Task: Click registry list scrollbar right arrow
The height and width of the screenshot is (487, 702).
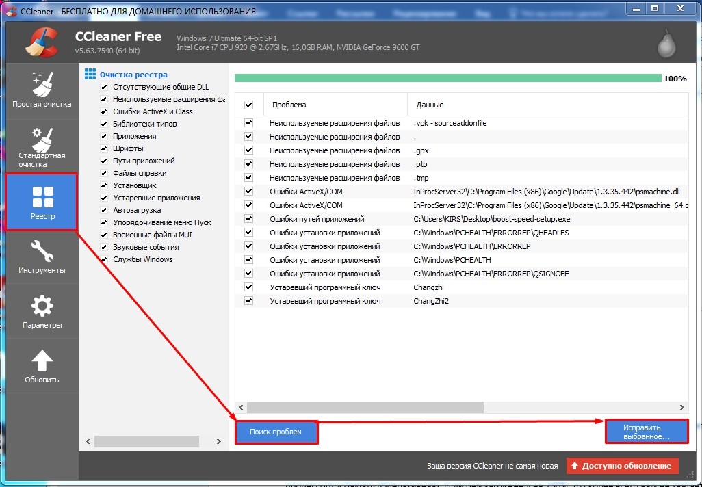Action: (218, 441)
